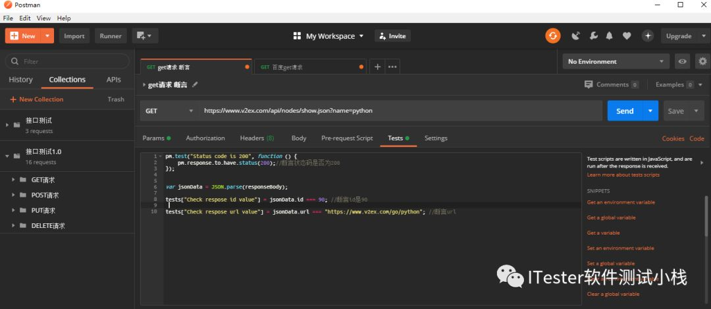Image resolution: width=711 pixels, height=309 pixels.
Task: Click the snippets list scrollbar
Action: 706,216
